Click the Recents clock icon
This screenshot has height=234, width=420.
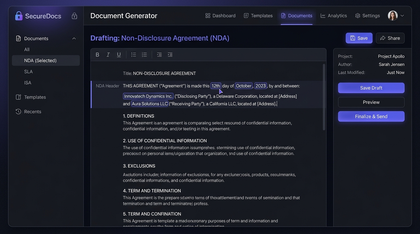click(x=18, y=112)
